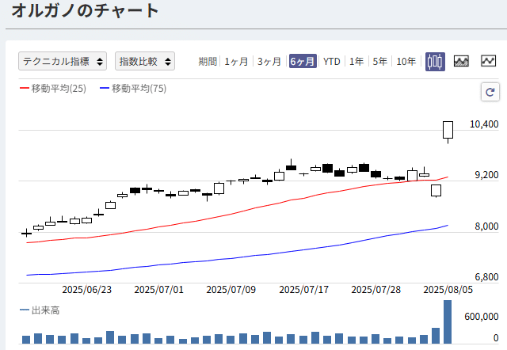Click the 10,400 price axis label

(x=484, y=124)
